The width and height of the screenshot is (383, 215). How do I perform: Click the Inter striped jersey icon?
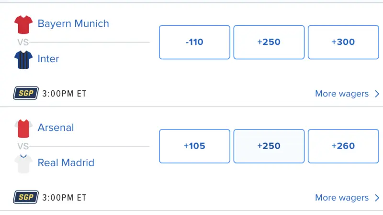(23, 59)
